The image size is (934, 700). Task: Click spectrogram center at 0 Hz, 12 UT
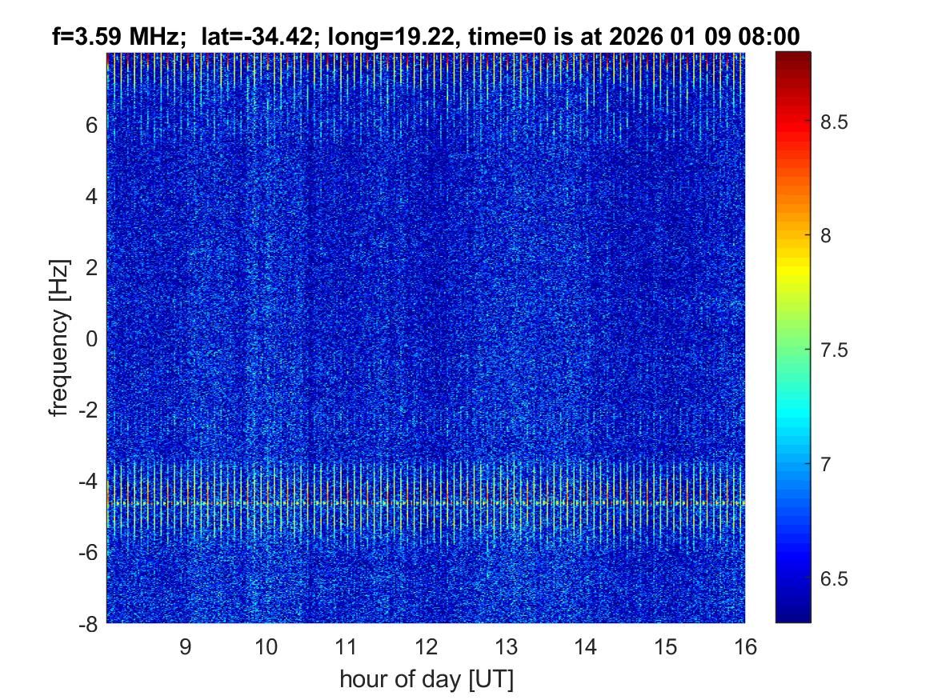(426, 338)
